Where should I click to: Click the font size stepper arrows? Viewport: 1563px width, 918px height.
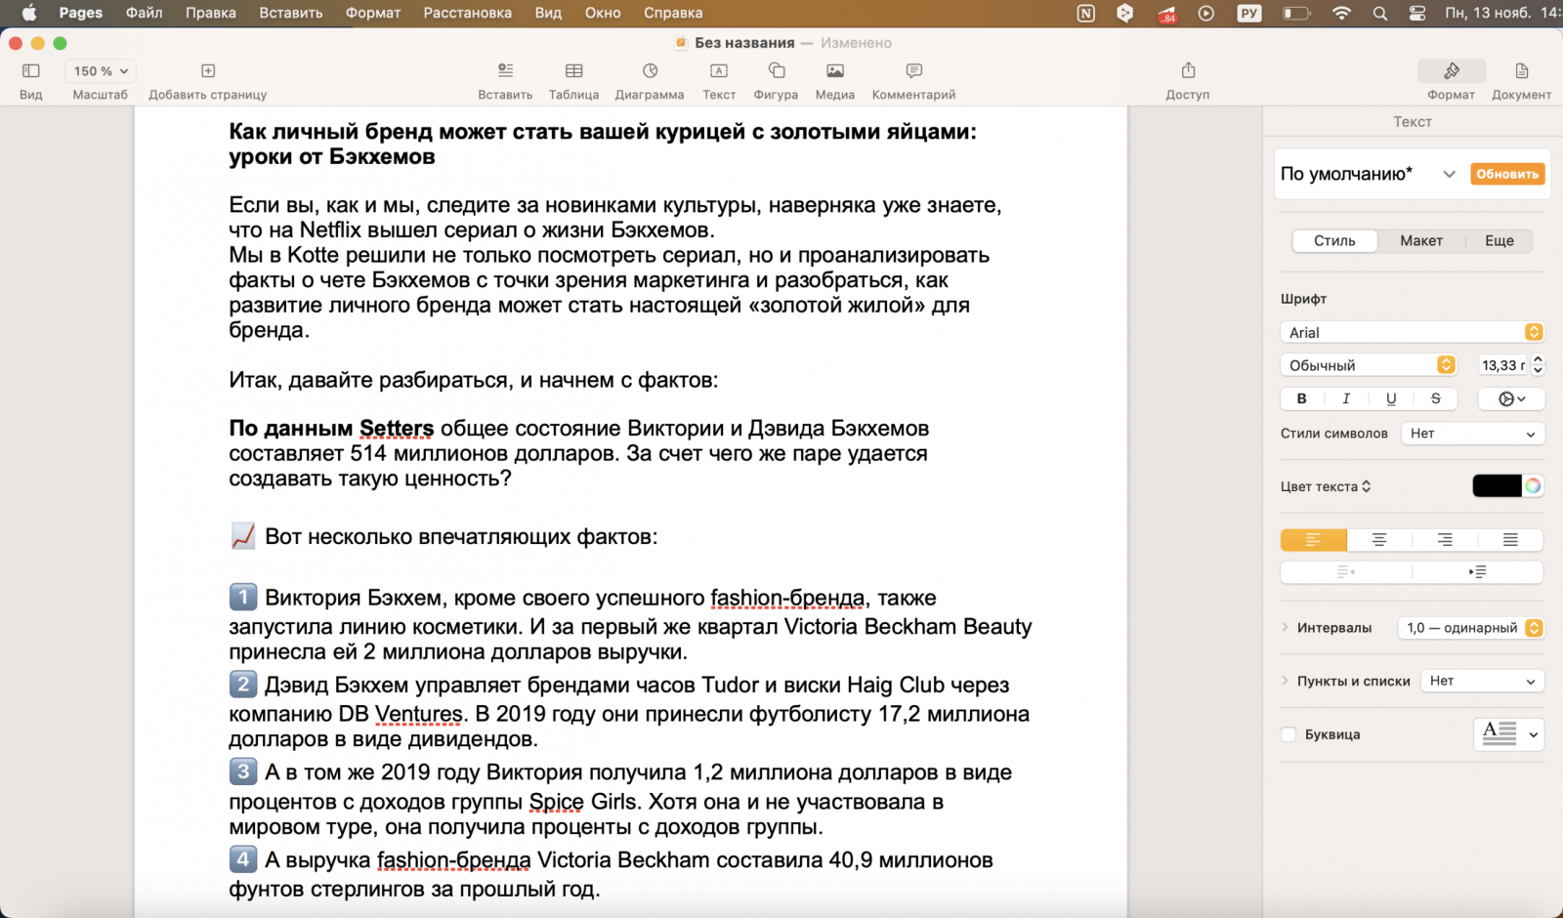point(1538,365)
